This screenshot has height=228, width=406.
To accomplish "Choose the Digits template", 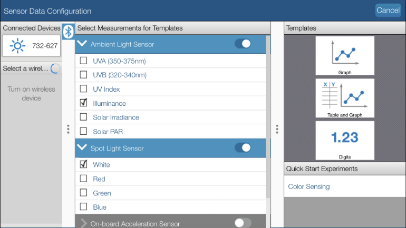I will 345,141.
